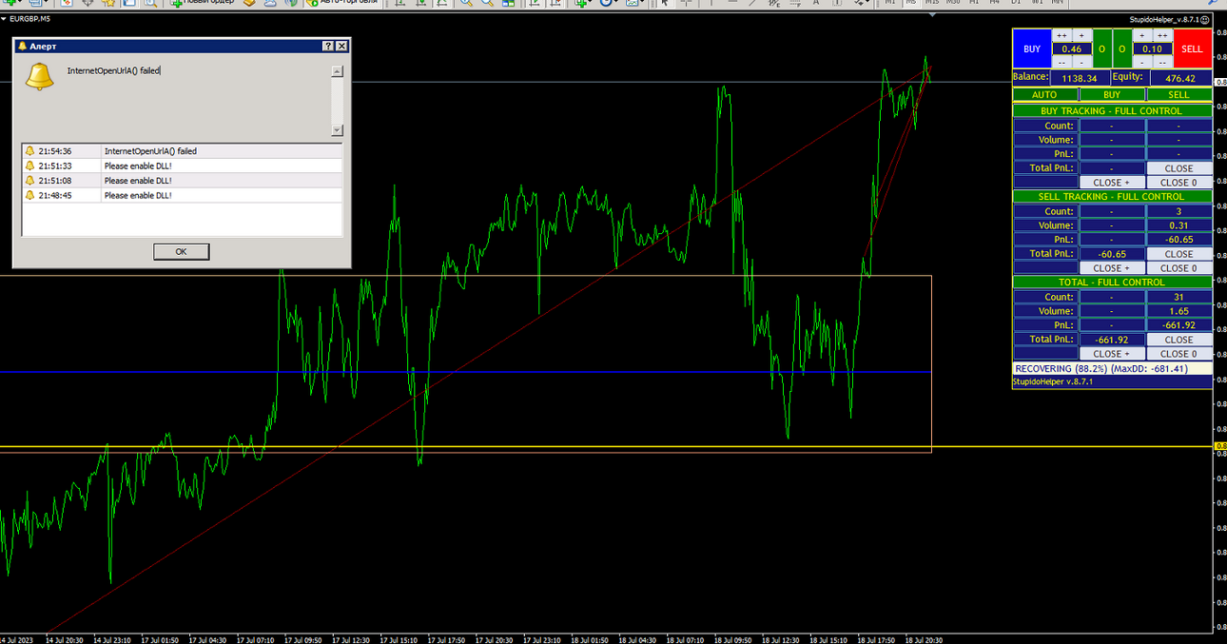Image resolution: width=1227 pixels, height=644 pixels.
Task: Select the 'Please enable DLL!' row at 21:51:33
Action: point(182,166)
